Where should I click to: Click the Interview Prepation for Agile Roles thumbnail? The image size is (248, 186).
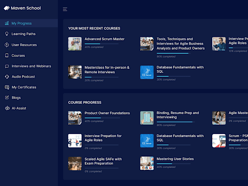tap(75, 141)
